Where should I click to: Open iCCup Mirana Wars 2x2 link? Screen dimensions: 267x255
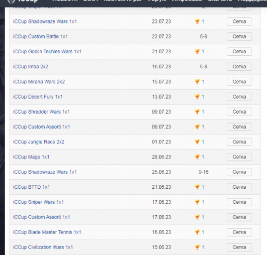pyautogui.click(x=39, y=82)
